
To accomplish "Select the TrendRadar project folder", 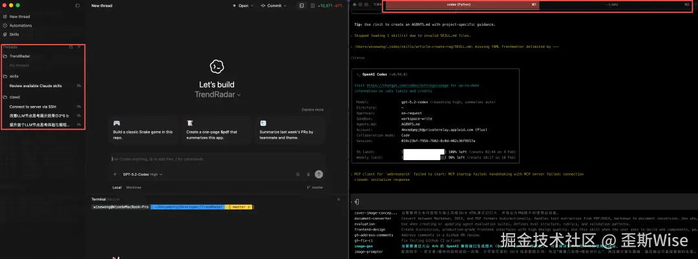I will (x=19, y=56).
